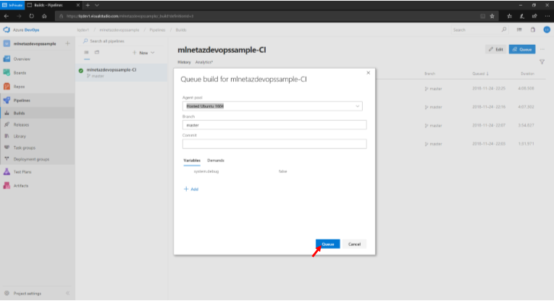The image size is (554, 301).
Task: Open the user profile avatar
Action: (547, 30)
